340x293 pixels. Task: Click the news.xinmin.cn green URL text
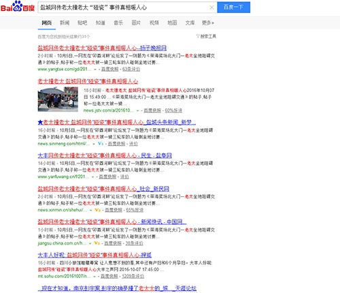(x=63, y=210)
